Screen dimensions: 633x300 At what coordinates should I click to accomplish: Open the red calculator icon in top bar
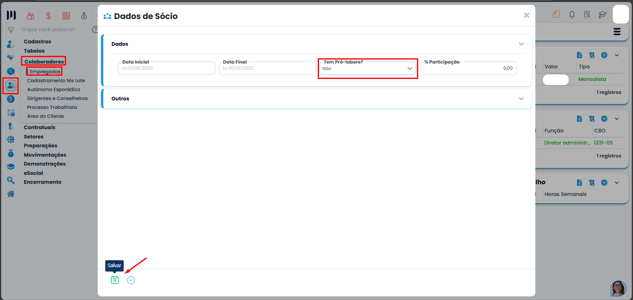coord(66,16)
